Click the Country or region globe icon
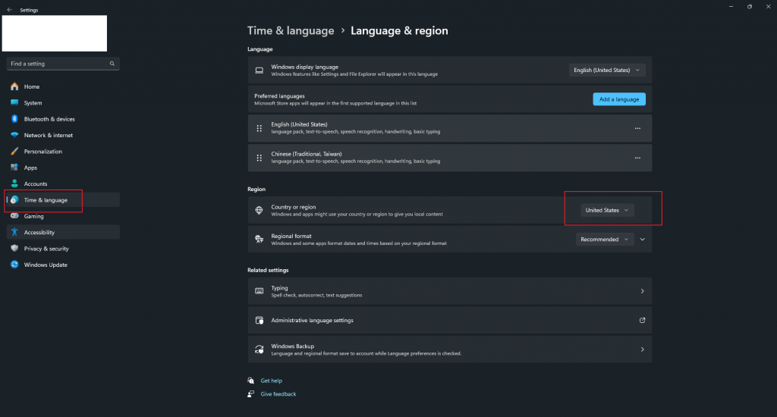Image resolution: width=777 pixels, height=417 pixels. pos(260,211)
